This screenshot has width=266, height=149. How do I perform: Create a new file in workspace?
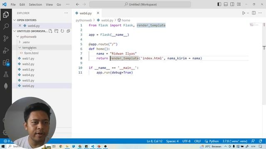click(x=50, y=31)
